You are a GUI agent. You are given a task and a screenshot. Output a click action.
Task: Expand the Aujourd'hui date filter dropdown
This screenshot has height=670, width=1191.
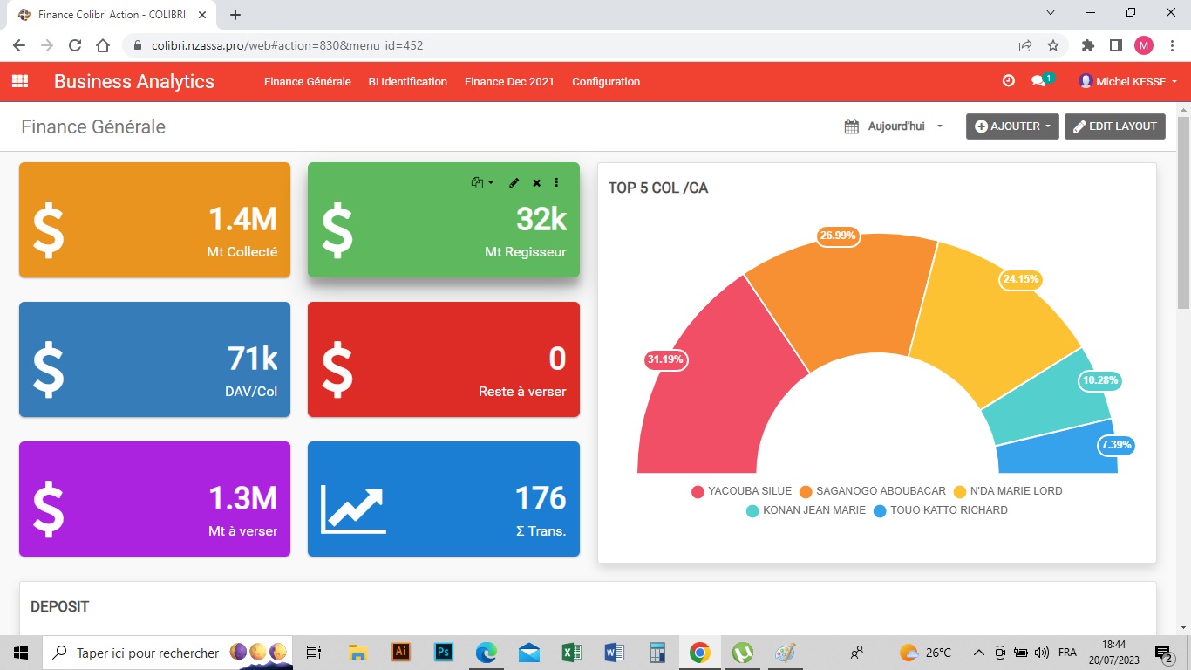[x=905, y=126]
